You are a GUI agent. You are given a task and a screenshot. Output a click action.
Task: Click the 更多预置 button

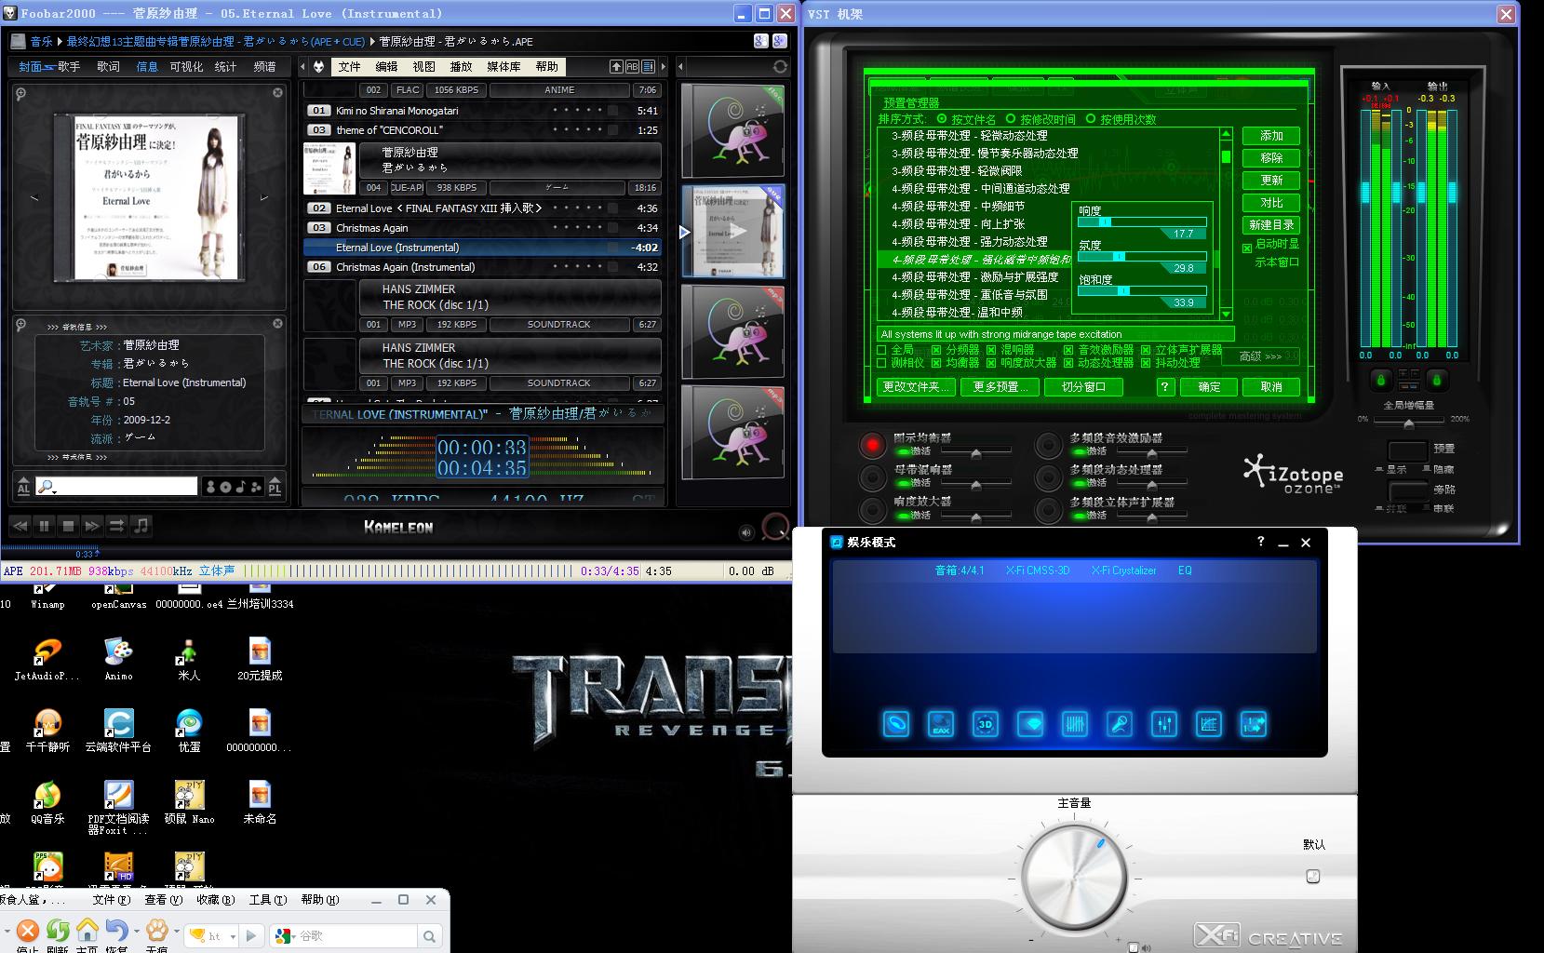tap(1000, 386)
